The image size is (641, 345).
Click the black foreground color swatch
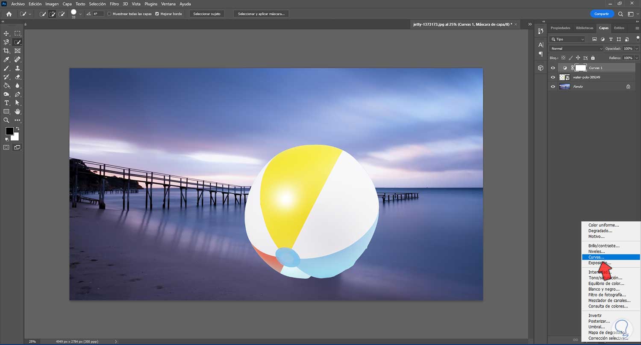click(x=9, y=131)
